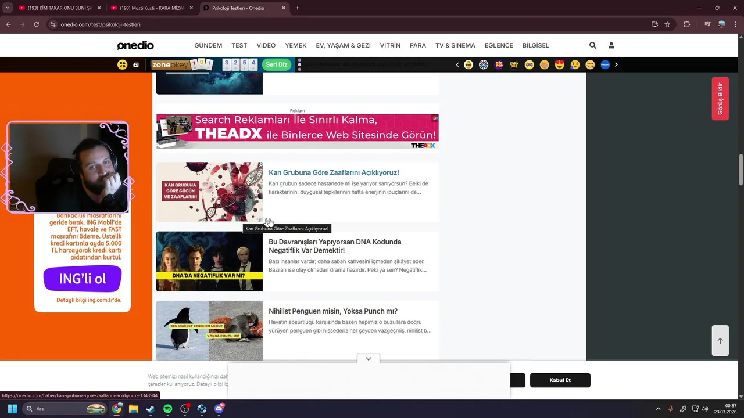
Task: Click the crying emoji in strip
Action: tap(575, 64)
